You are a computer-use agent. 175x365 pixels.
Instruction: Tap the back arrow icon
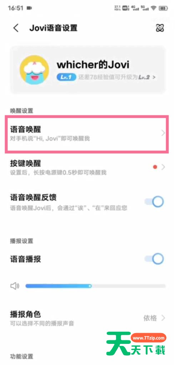16,28
